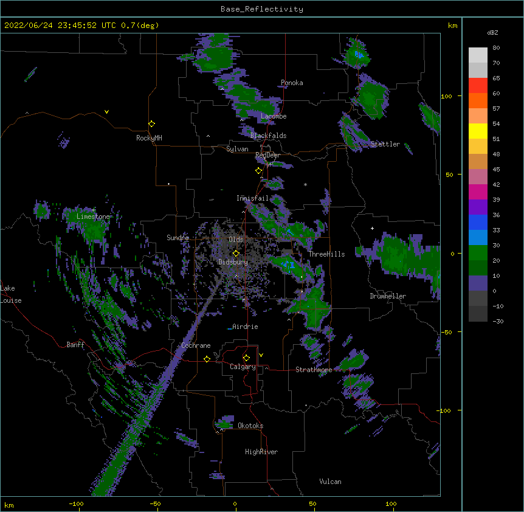The image size is (524, 512).
Task: Click the Cochrane label
Action: [x=196, y=345]
